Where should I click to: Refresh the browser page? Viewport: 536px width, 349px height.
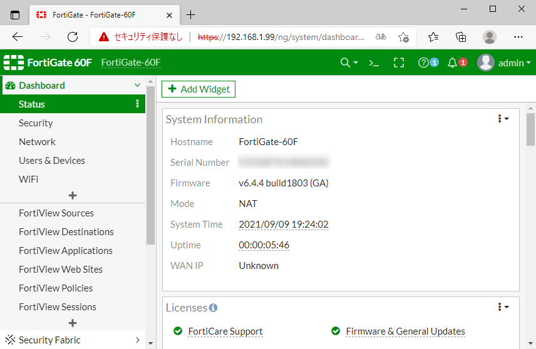pos(73,36)
